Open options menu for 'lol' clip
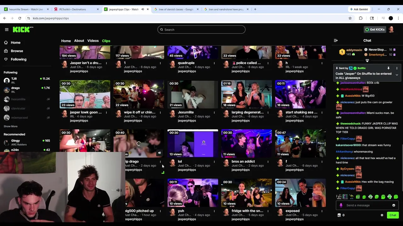Screen dimensions: 403x226 (x=214, y=162)
